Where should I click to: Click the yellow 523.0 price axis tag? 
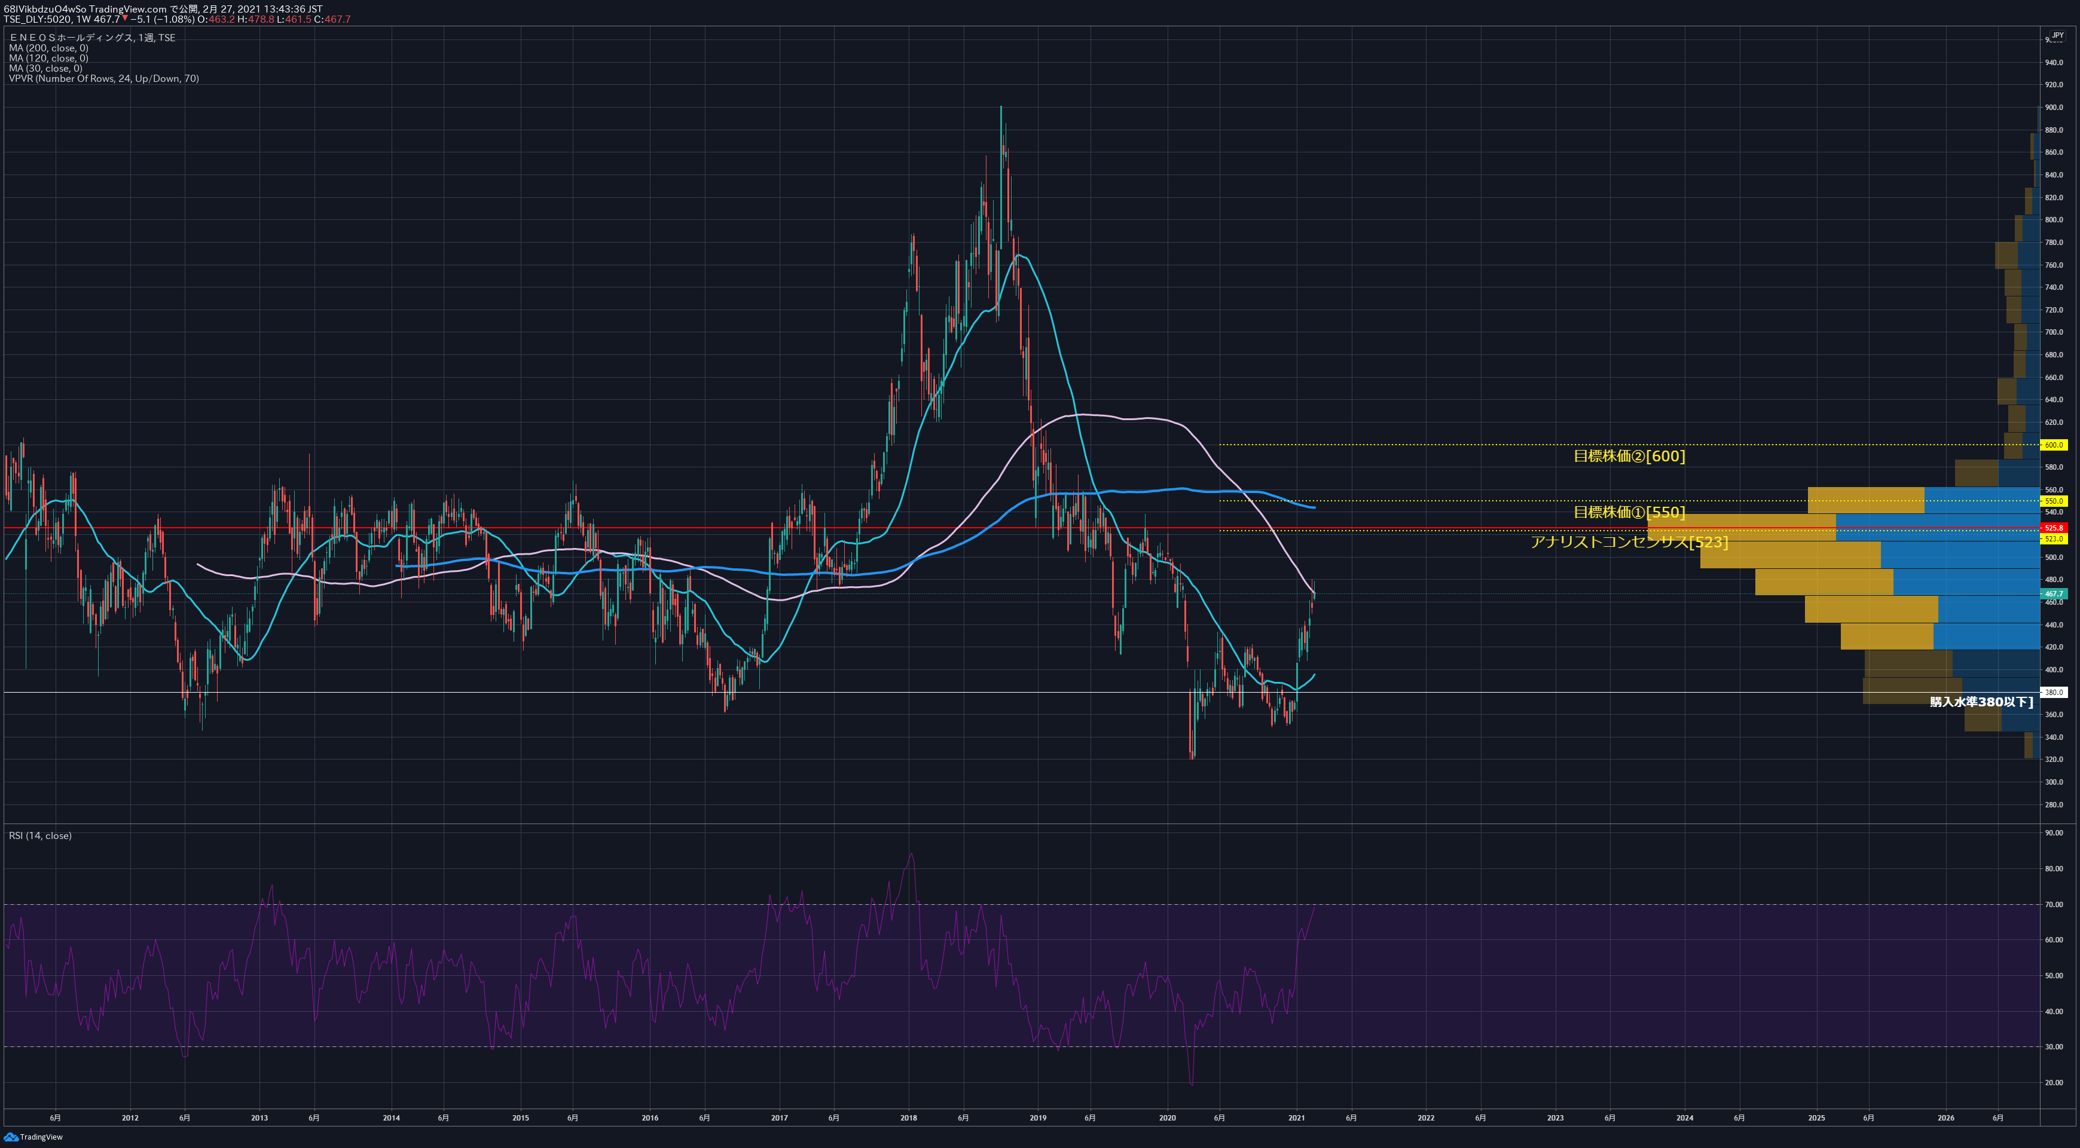(2053, 538)
